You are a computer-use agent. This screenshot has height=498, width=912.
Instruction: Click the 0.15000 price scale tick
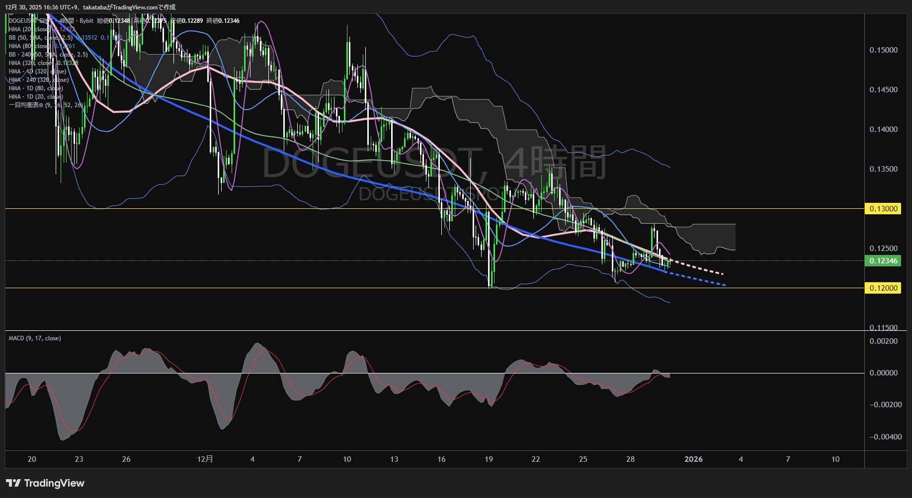click(883, 50)
